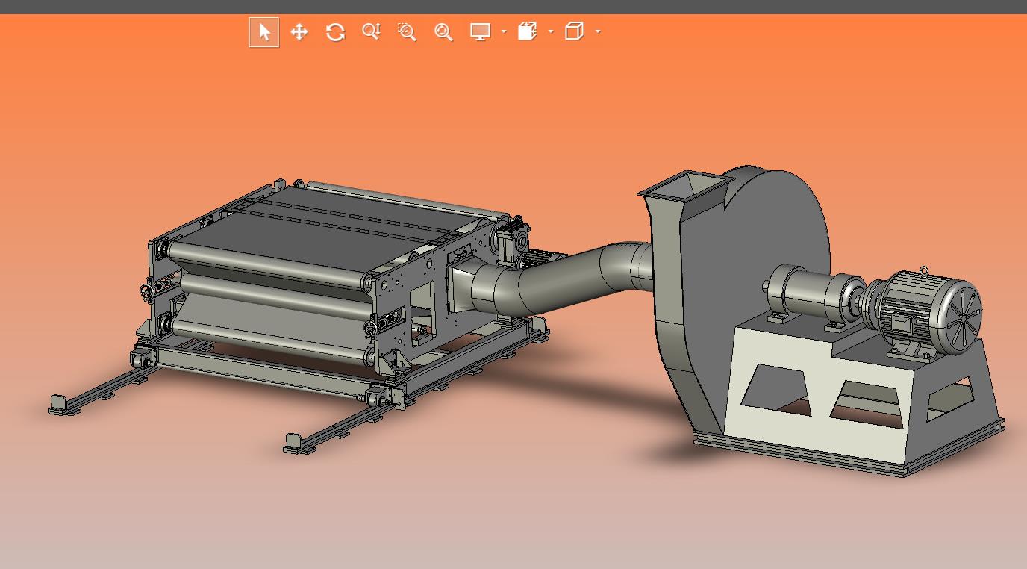
Task: Activate the rotate view tool
Action: point(335,32)
